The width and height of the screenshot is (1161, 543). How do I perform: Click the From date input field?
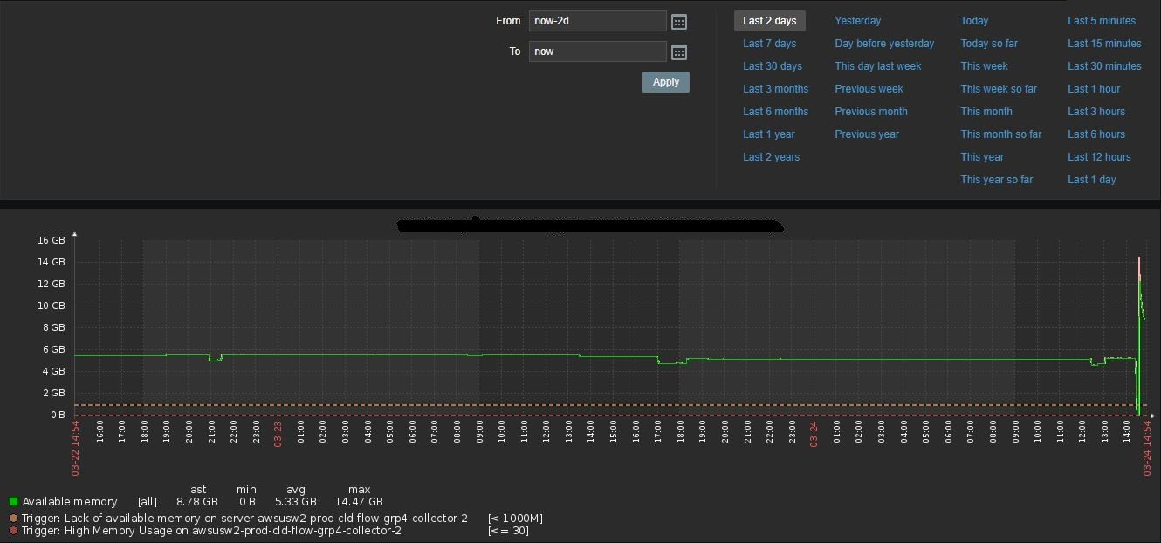pos(597,21)
